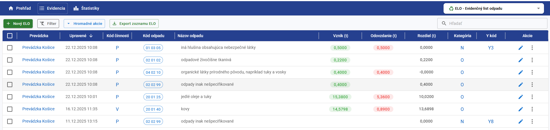This screenshot has height=130, width=550.
Task: Click the bar chart Štatistiky icon
Action: [x=76, y=8]
